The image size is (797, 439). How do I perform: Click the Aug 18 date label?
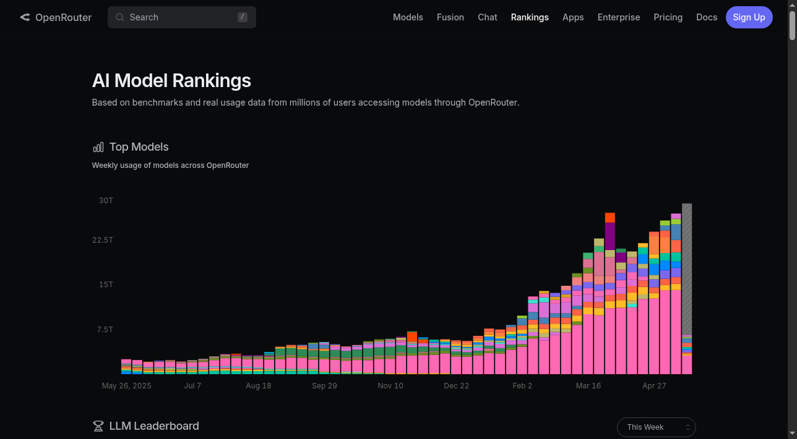tap(259, 386)
